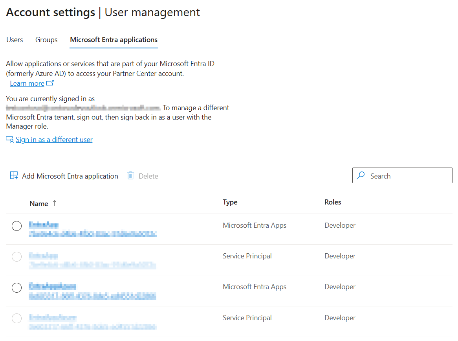Click the magnifier icon in Search box
458x341 pixels.
361,175
